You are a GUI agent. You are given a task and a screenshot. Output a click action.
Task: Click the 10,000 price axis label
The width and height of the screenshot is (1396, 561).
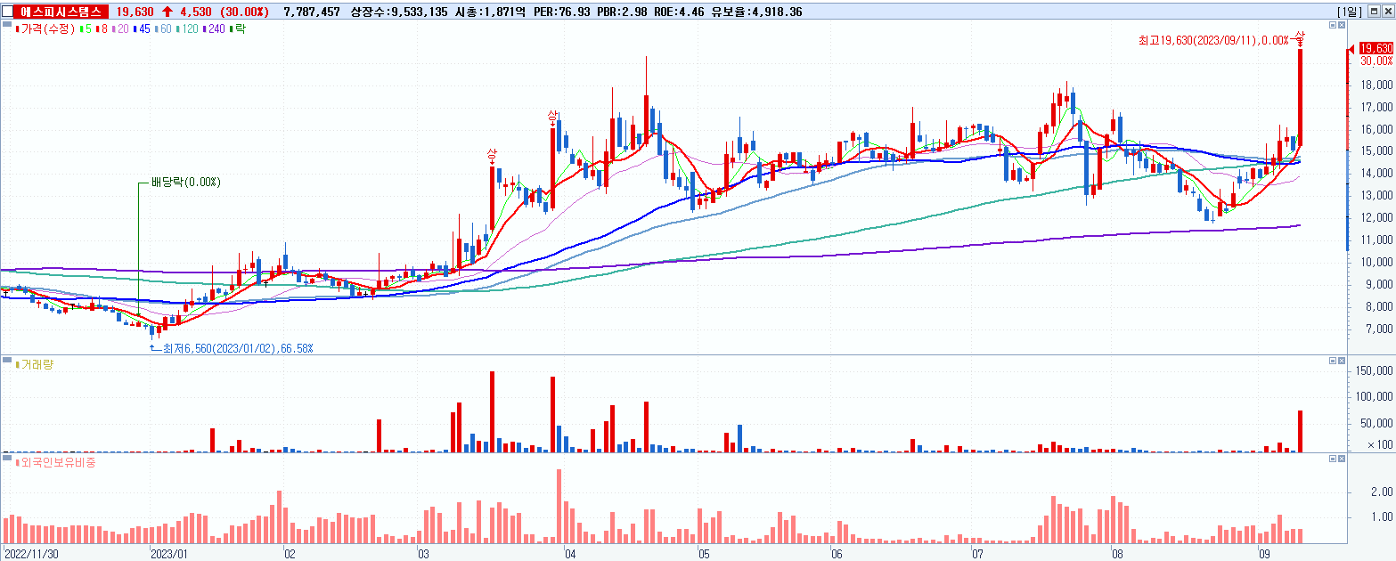(x=1377, y=263)
